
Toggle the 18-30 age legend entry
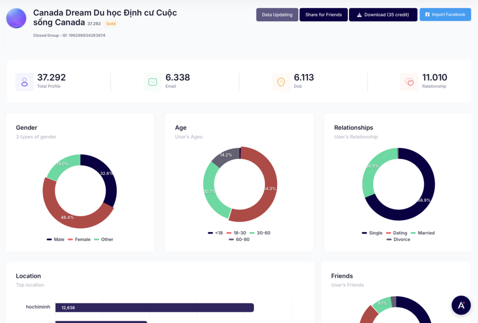click(x=236, y=233)
